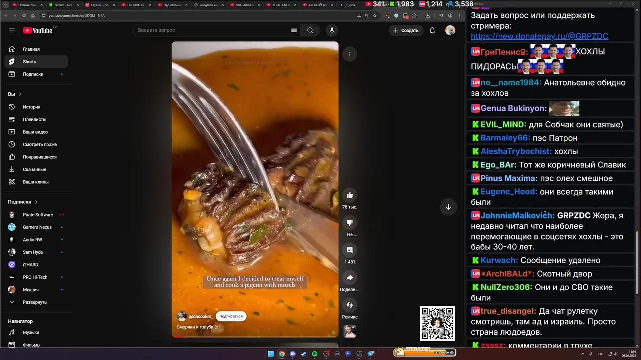Like the Short with thumbs up
The height and width of the screenshot is (360, 641).
click(350, 195)
